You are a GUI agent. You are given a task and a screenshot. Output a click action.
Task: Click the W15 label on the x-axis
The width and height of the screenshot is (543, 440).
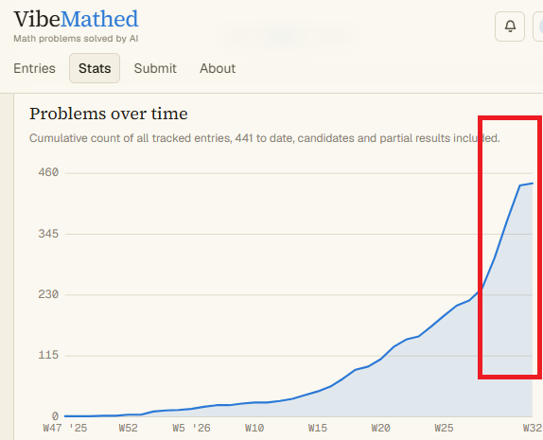(x=318, y=429)
